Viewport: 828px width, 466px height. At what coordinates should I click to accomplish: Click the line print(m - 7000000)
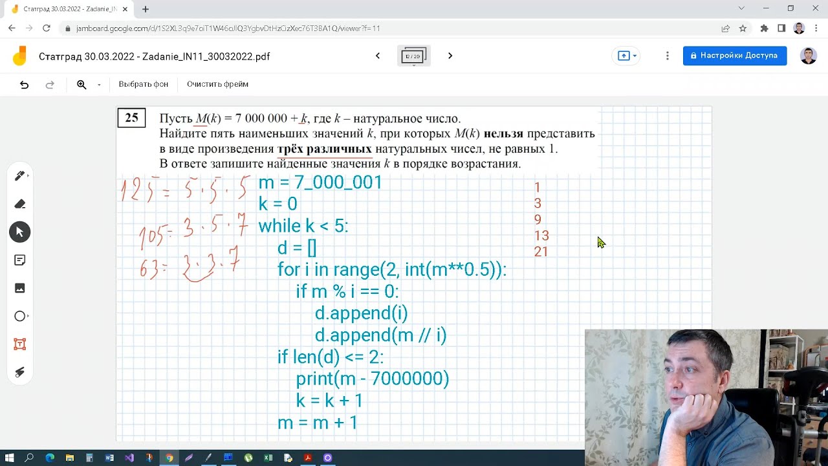click(x=373, y=379)
